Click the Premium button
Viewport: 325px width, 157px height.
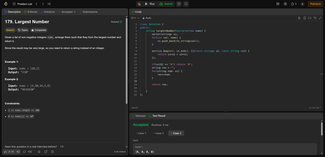point(315,4)
